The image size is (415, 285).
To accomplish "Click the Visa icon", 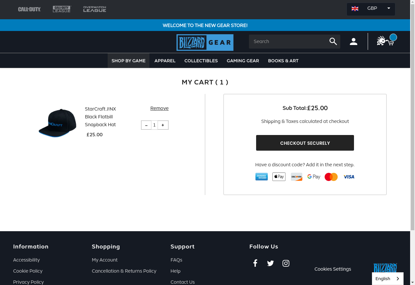I will tap(349, 177).
